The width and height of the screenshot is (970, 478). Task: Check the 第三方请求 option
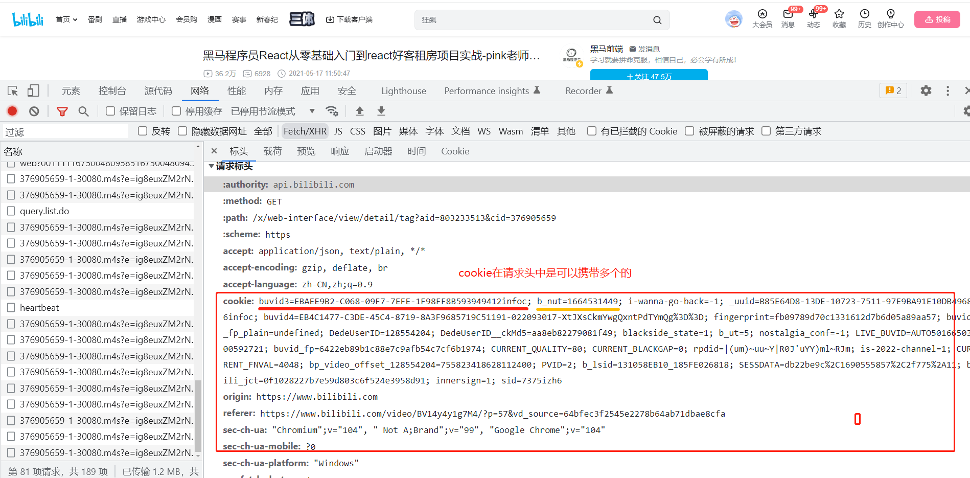tap(766, 131)
